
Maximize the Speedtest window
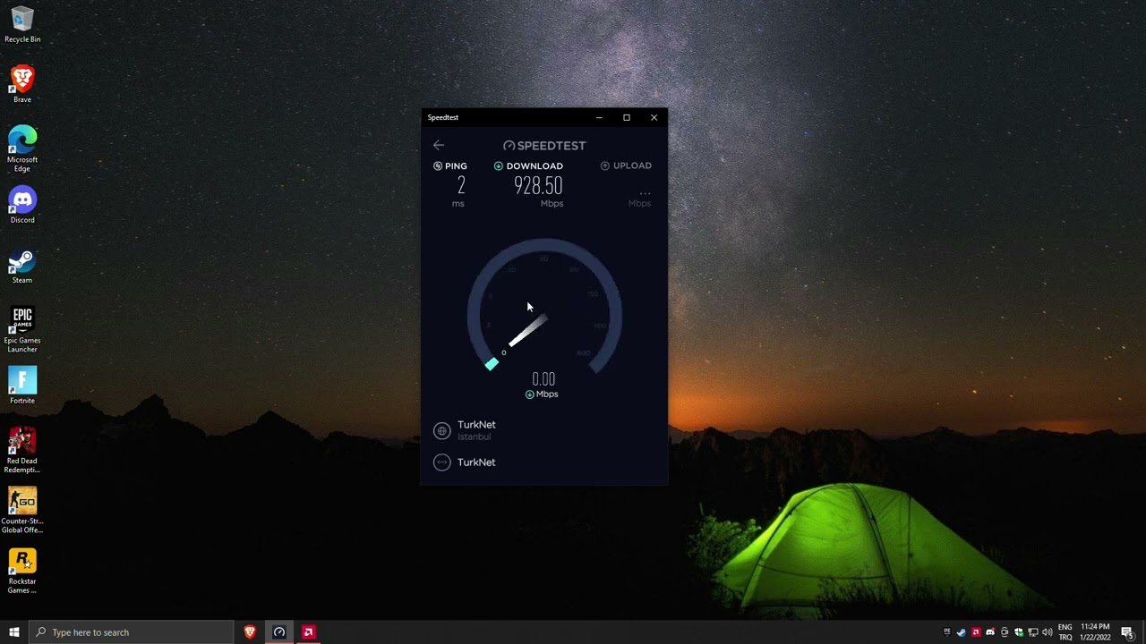[627, 117]
